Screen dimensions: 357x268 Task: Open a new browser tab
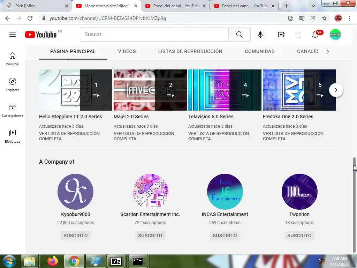coord(286,6)
